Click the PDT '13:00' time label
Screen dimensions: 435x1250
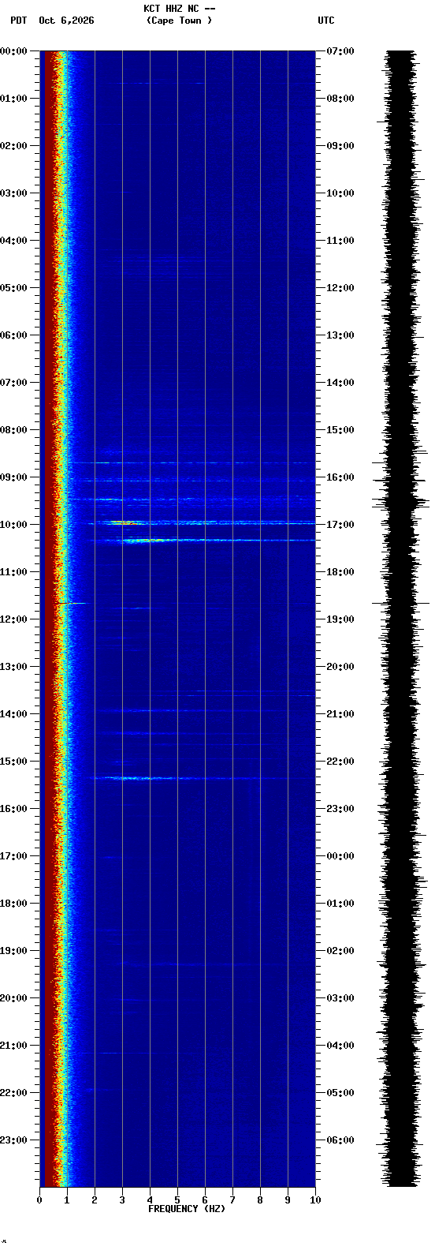click(x=14, y=667)
